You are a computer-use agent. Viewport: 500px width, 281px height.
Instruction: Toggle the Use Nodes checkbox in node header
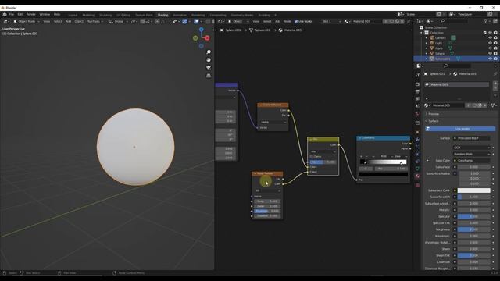coord(296,21)
